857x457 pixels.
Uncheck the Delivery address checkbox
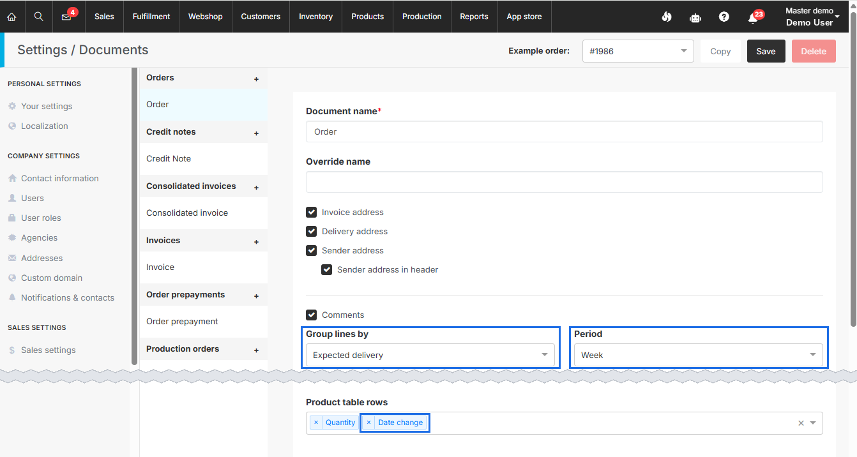[311, 231]
